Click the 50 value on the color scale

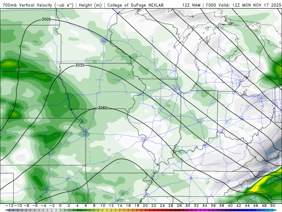click(272, 206)
